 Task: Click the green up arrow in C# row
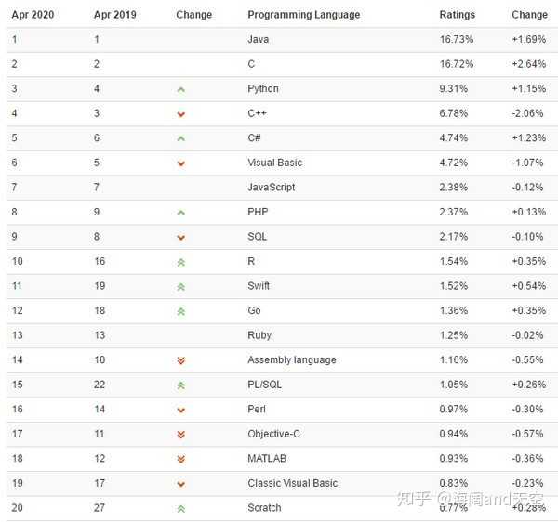tap(180, 138)
